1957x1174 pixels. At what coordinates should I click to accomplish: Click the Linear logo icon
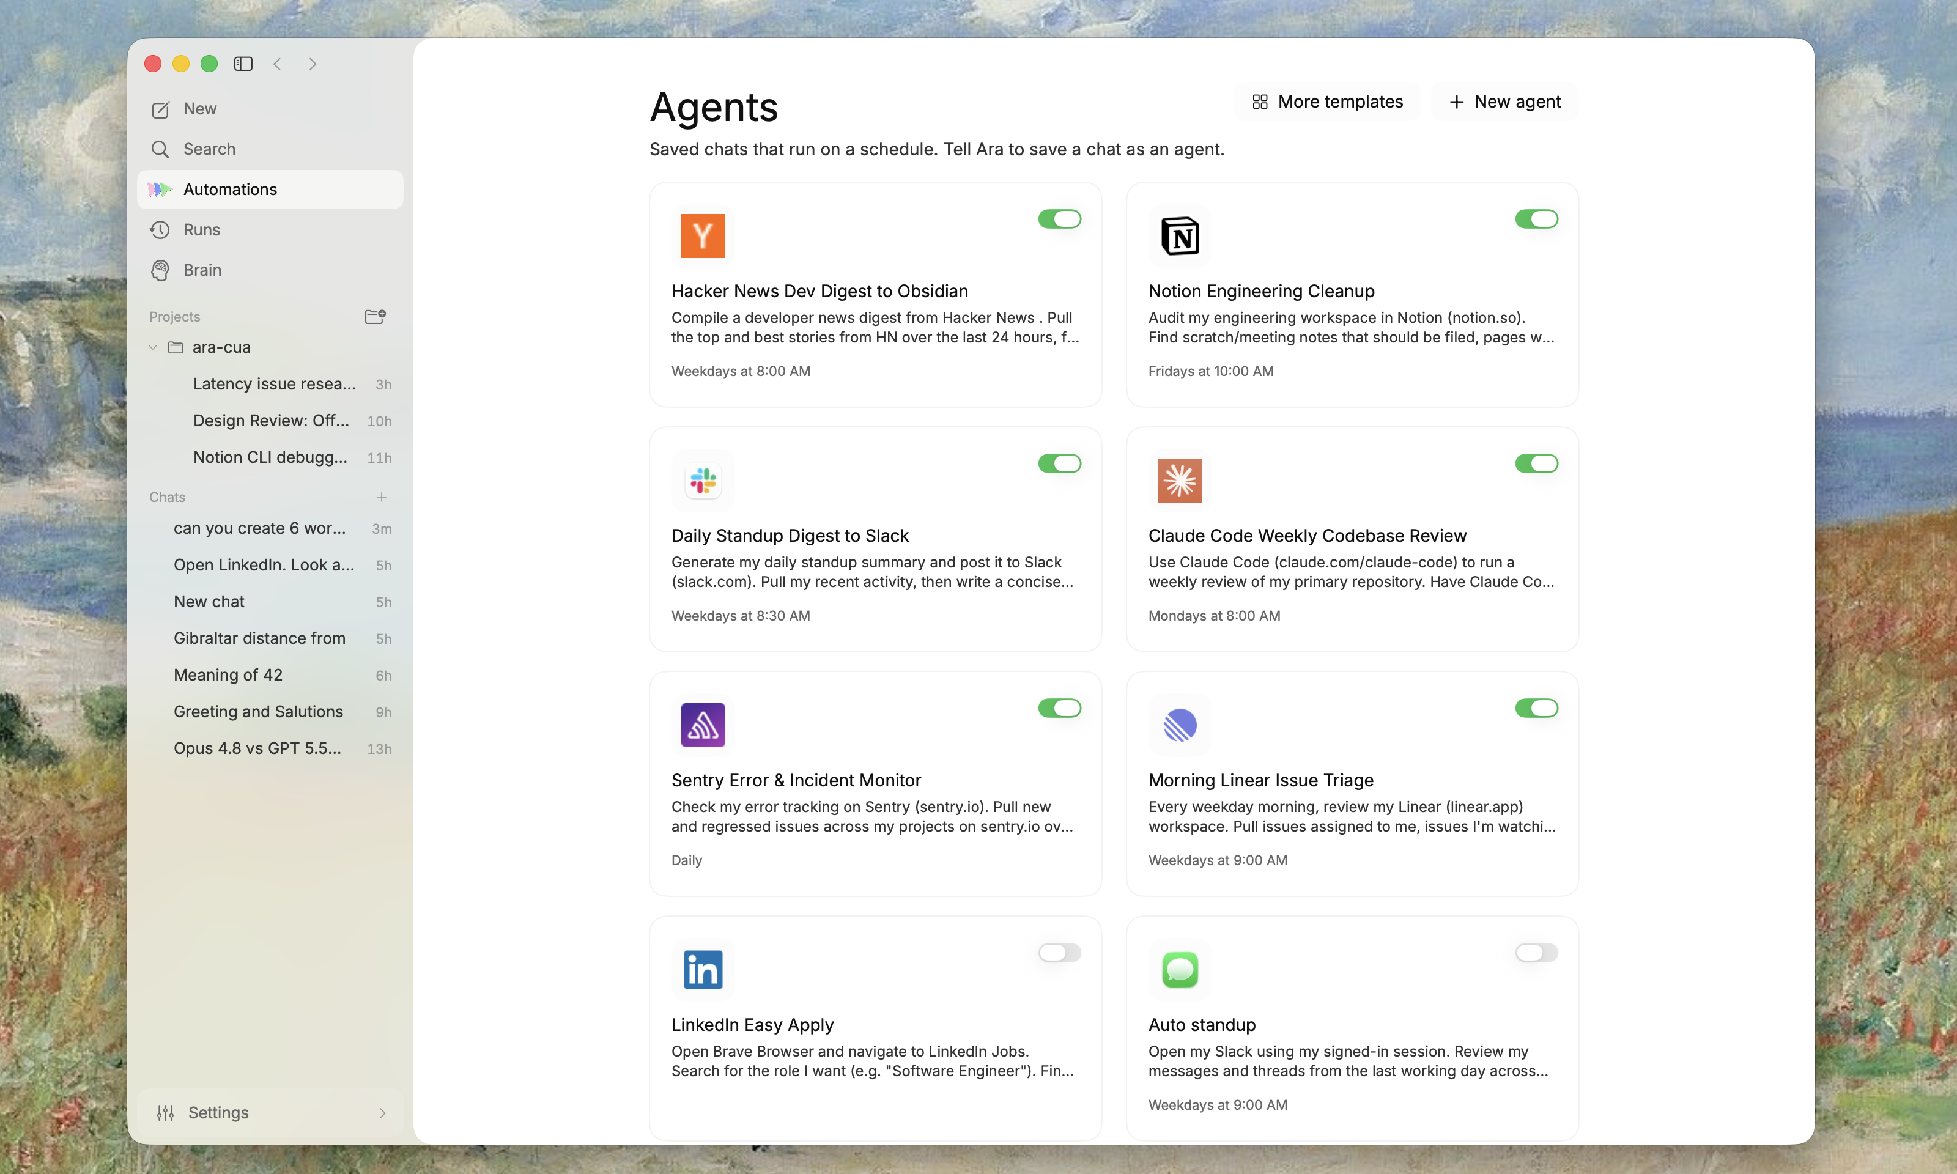tap(1180, 725)
